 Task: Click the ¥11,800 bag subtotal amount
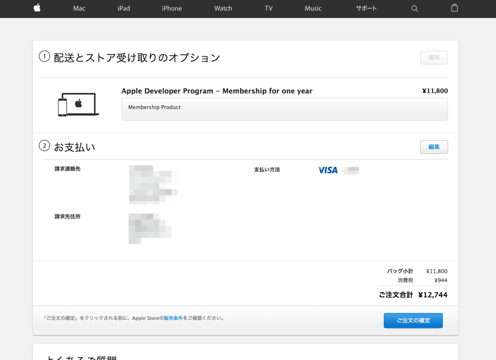[437, 271]
